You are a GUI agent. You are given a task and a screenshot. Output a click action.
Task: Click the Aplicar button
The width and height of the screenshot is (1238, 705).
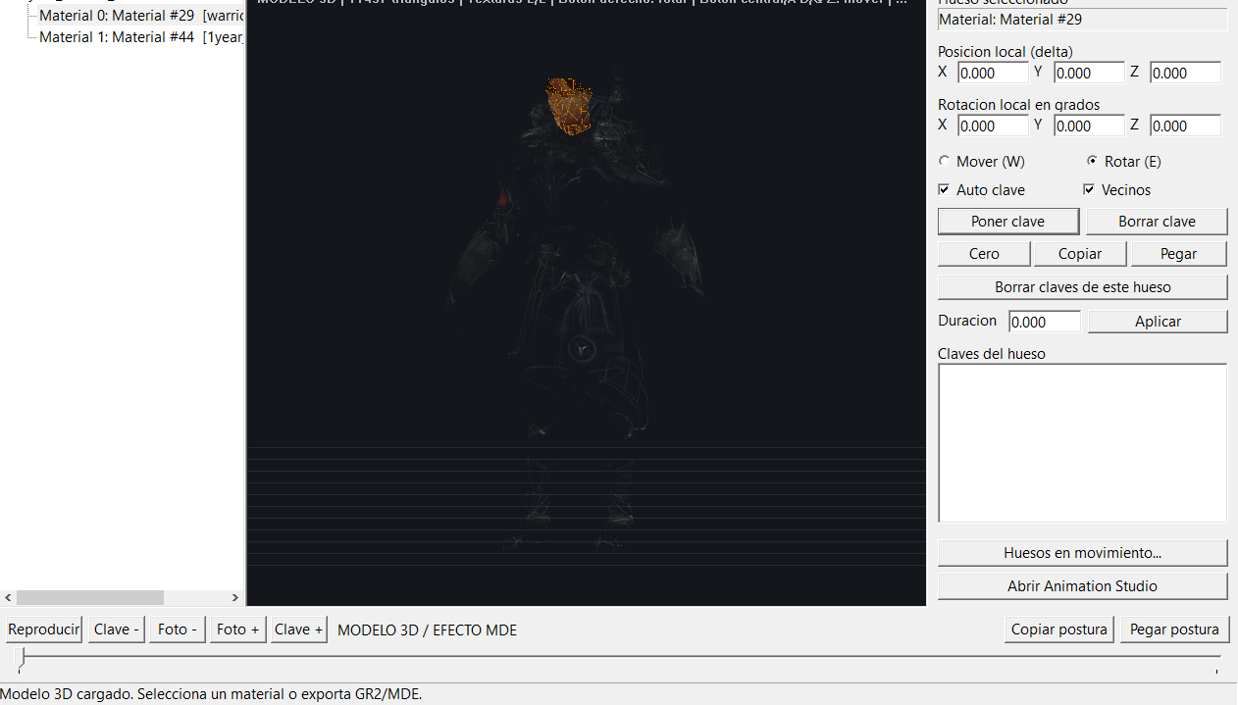[x=1158, y=322]
